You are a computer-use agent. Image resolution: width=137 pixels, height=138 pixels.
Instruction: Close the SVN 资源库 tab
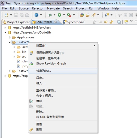tap(55, 22)
